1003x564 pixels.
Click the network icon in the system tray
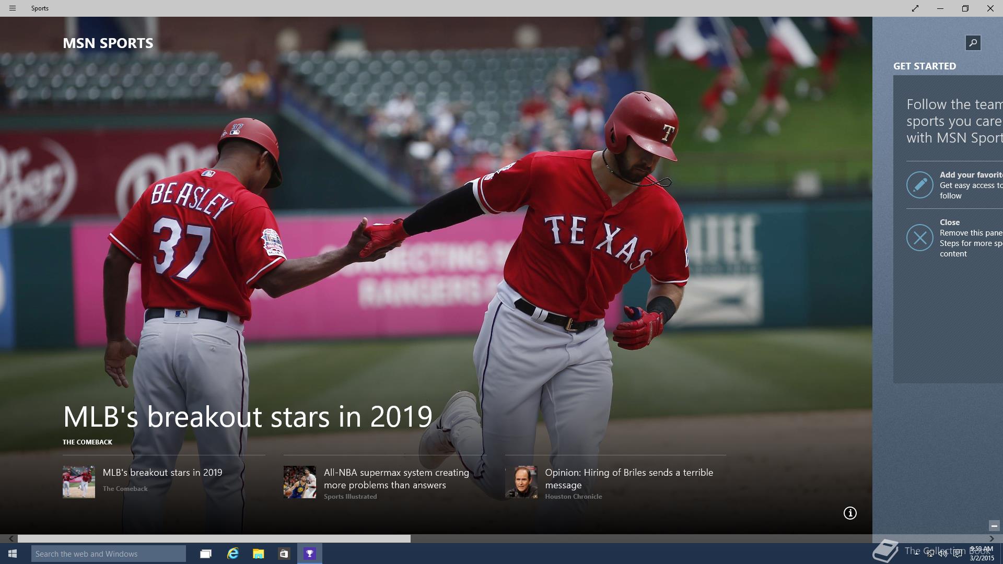pyautogui.click(x=930, y=554)
